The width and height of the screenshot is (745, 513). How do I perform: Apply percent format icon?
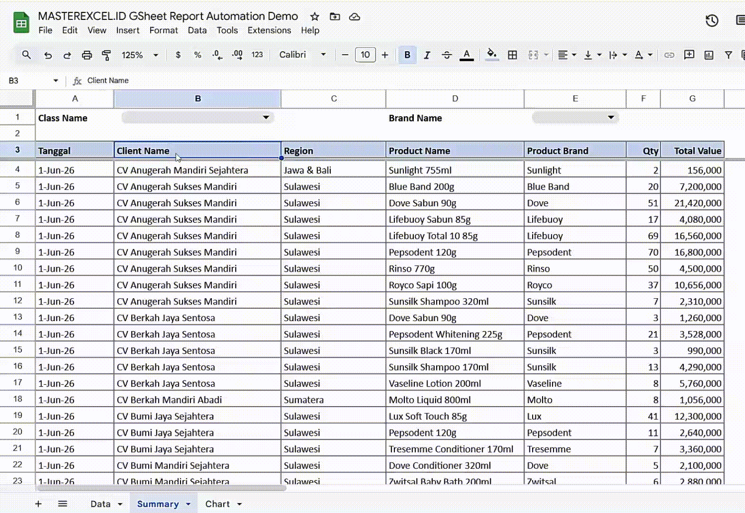click(x=198, y=55)
